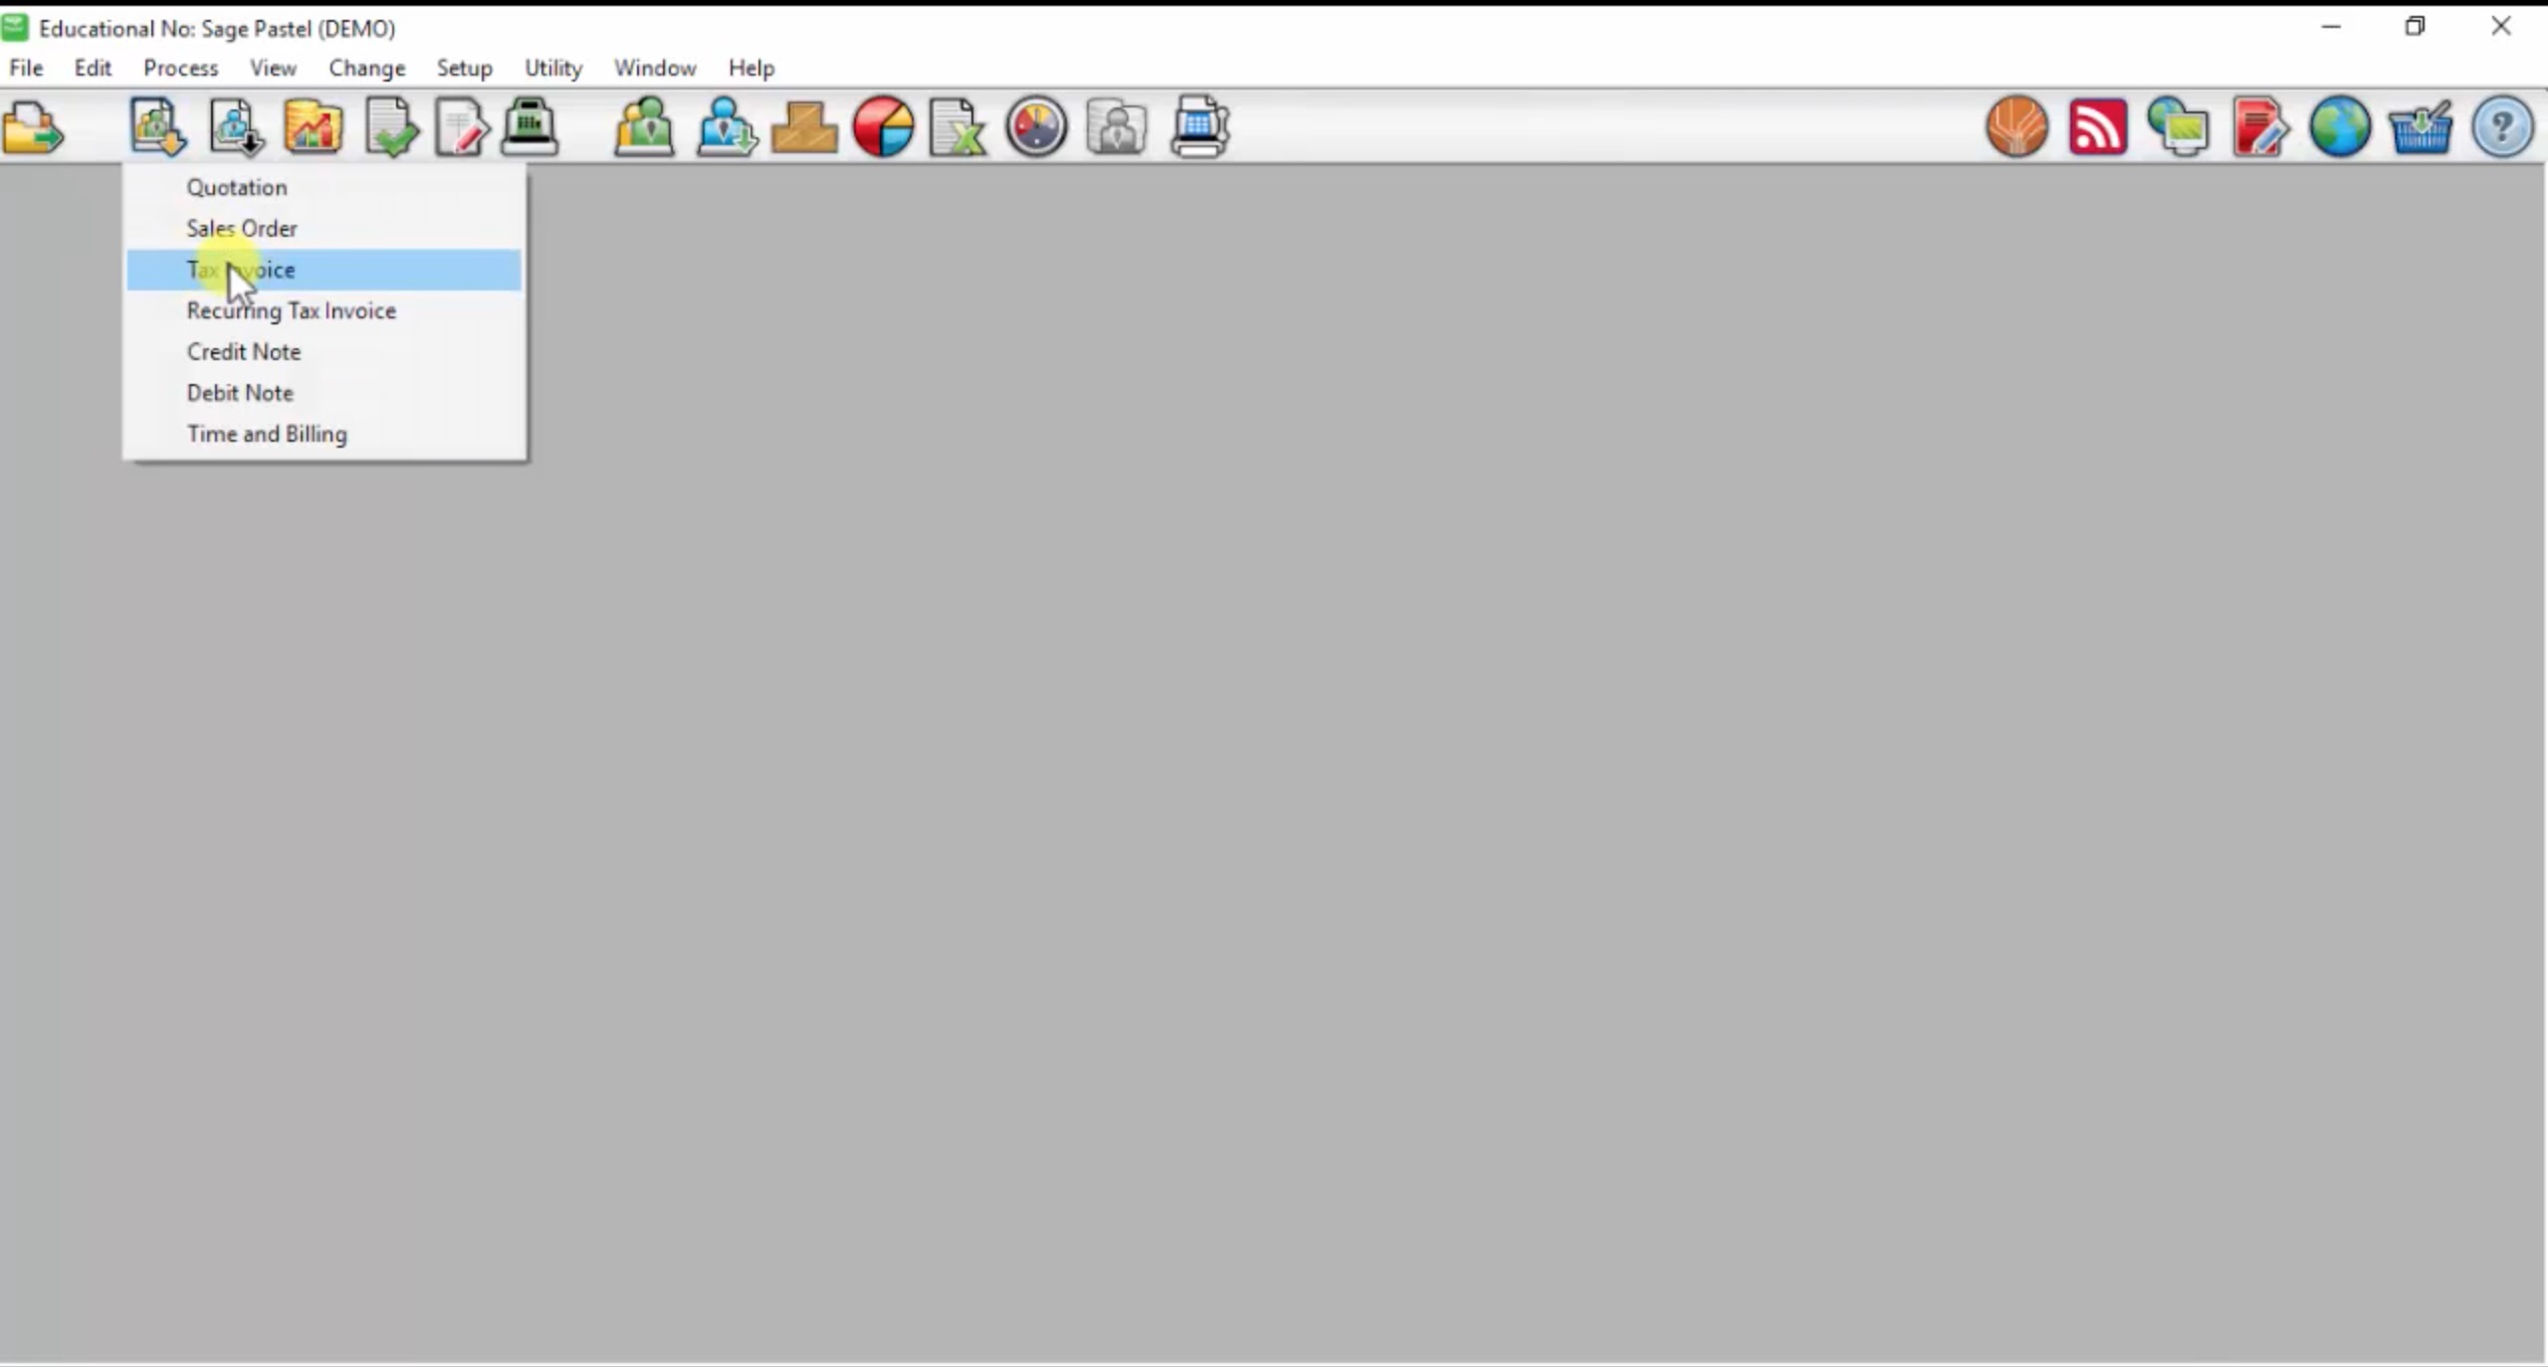Screen dimensions: 2548x1367
Task: Open the dashboard gauge icon
Action: (x=1036, y=127)
